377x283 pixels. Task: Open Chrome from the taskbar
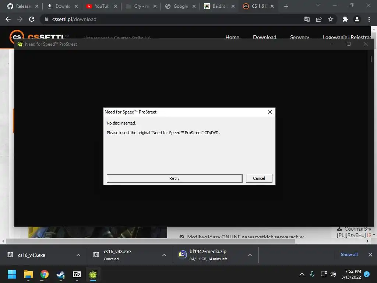coord(44,274)
